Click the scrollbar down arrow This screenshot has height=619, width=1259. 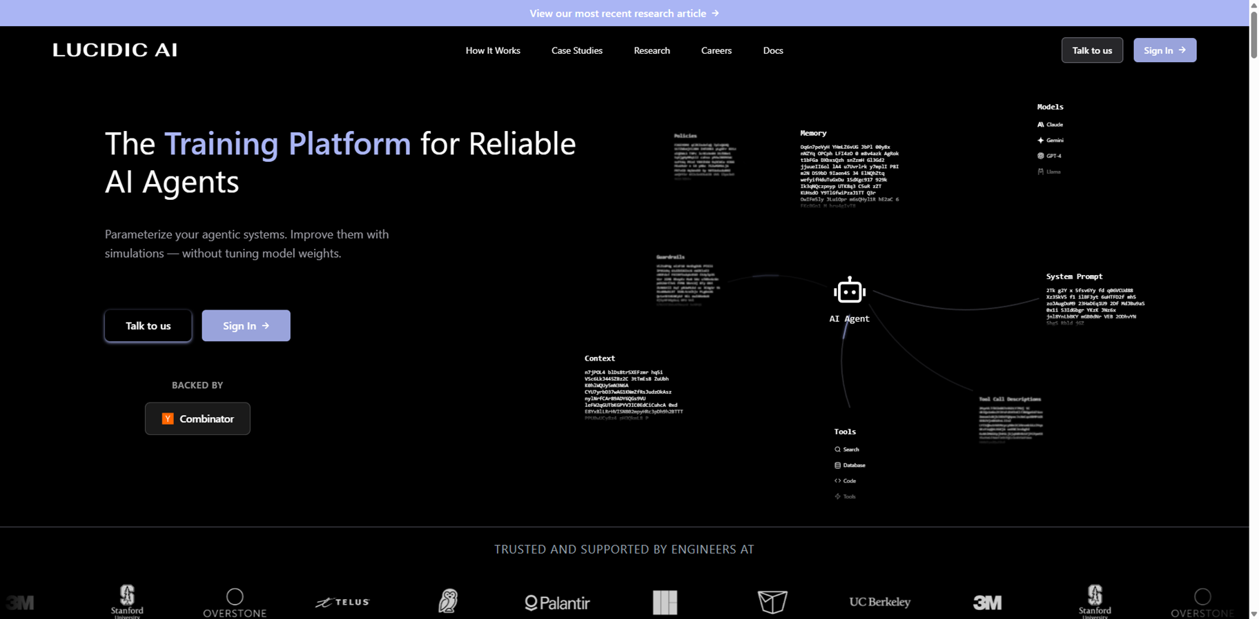coord(1254,613)
